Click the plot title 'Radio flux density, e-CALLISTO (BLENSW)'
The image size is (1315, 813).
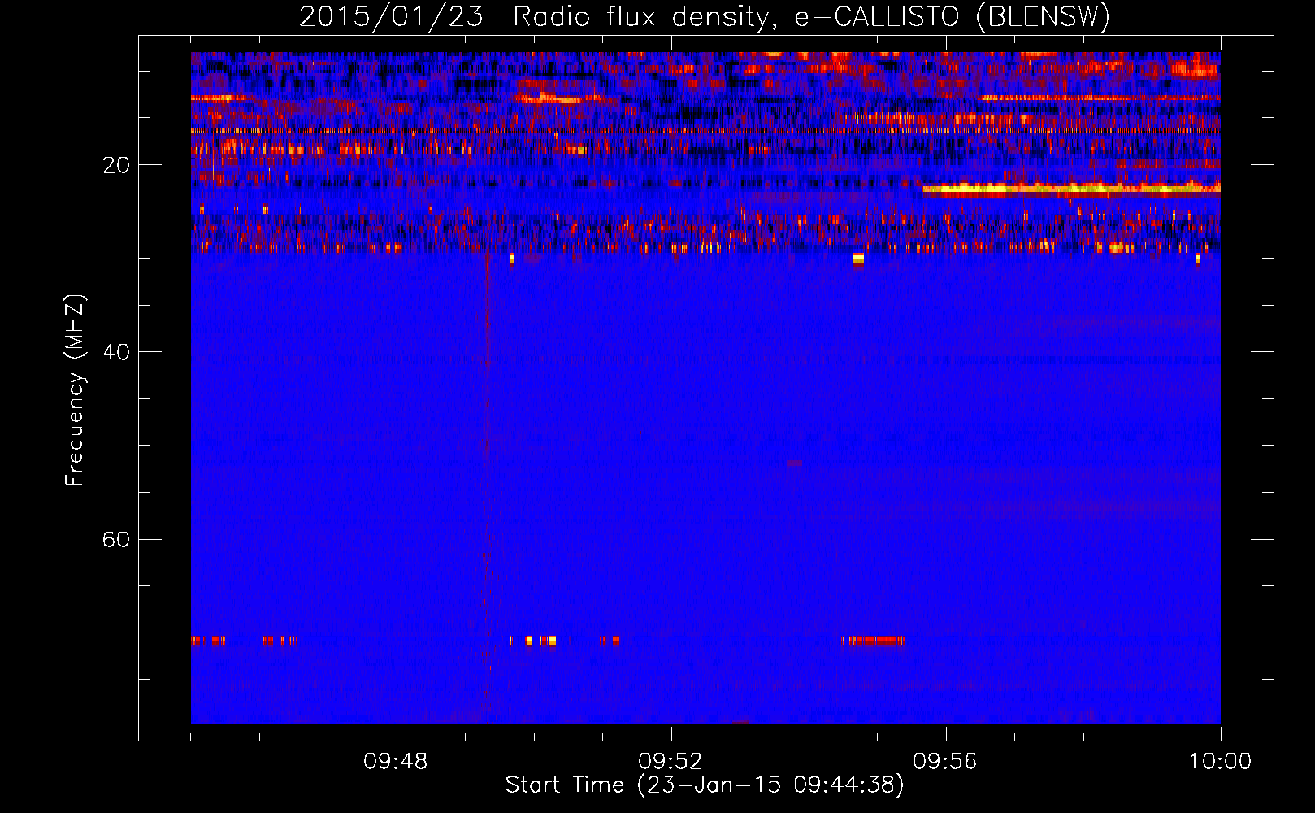pyautogui.click(x=811, y=16)
